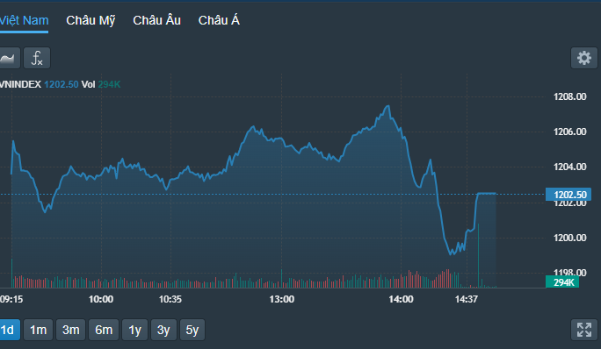
Task: Open the Châu Âu markets tab
Action: click(x=156, y=20)
